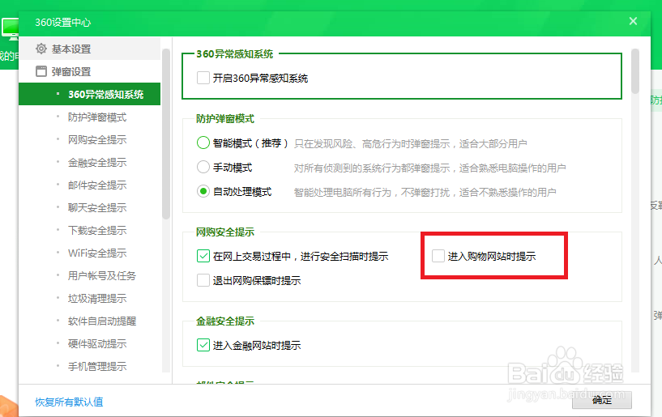
Task: Click the 网购安全提示 section heading
Action: pos(225,232)
